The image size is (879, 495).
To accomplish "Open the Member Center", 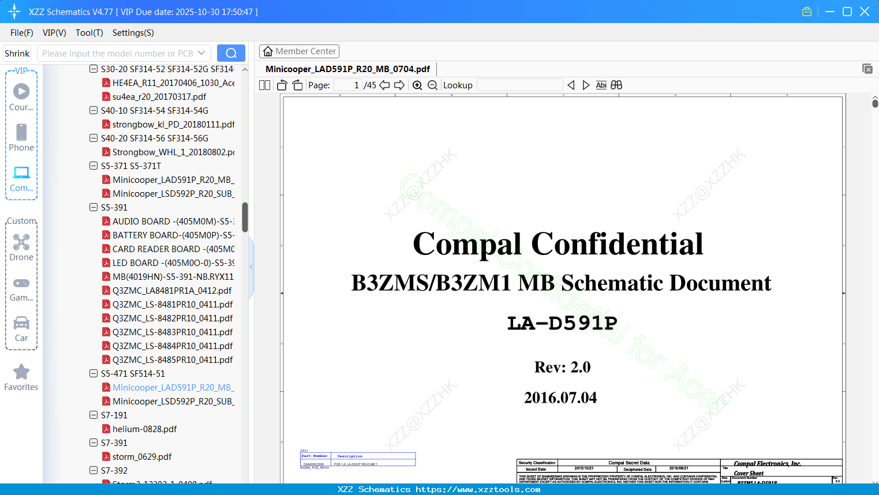I will point(299,51).
